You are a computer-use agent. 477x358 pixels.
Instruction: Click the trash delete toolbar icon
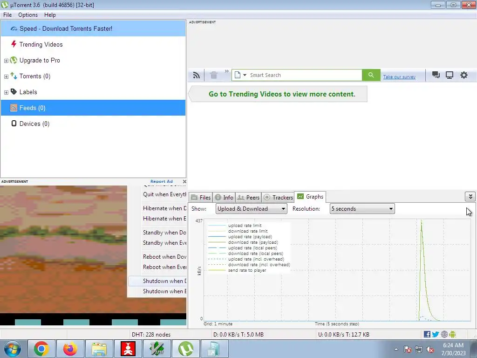pos(214,75)
